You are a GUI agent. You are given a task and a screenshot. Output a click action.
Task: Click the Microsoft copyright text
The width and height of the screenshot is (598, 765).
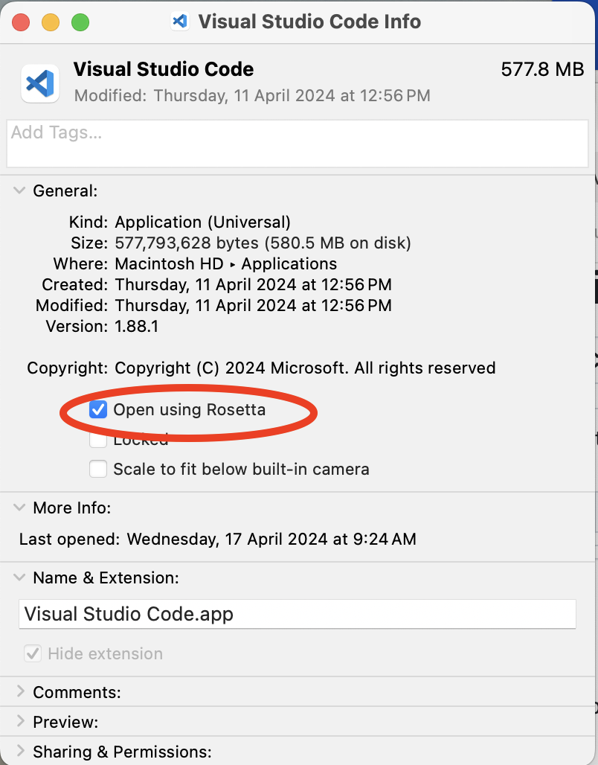(x=305, y=368)
